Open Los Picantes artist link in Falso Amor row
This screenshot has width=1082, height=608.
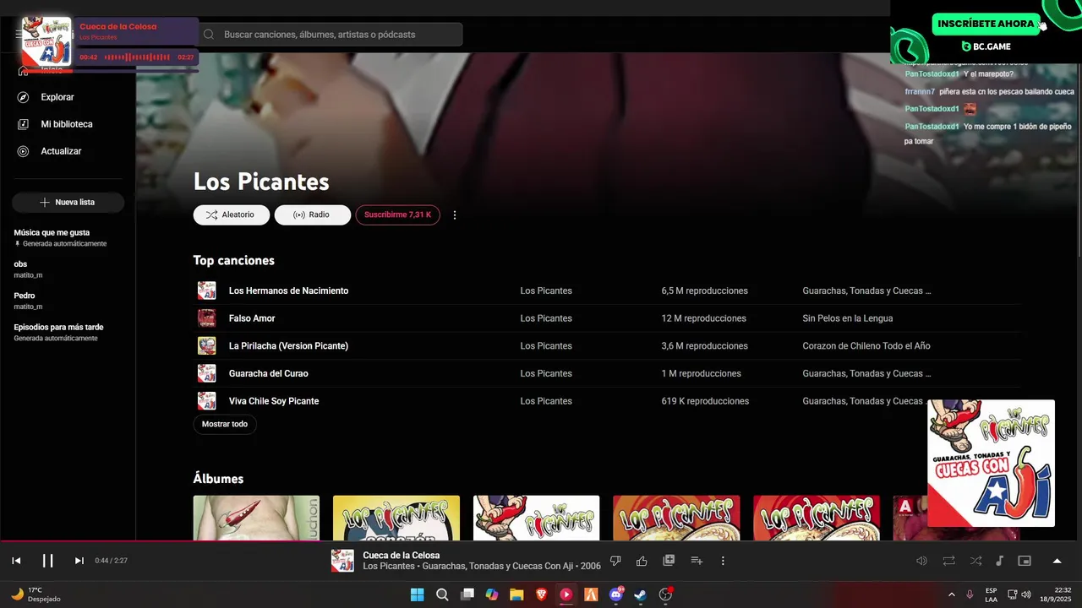point(546,318)
